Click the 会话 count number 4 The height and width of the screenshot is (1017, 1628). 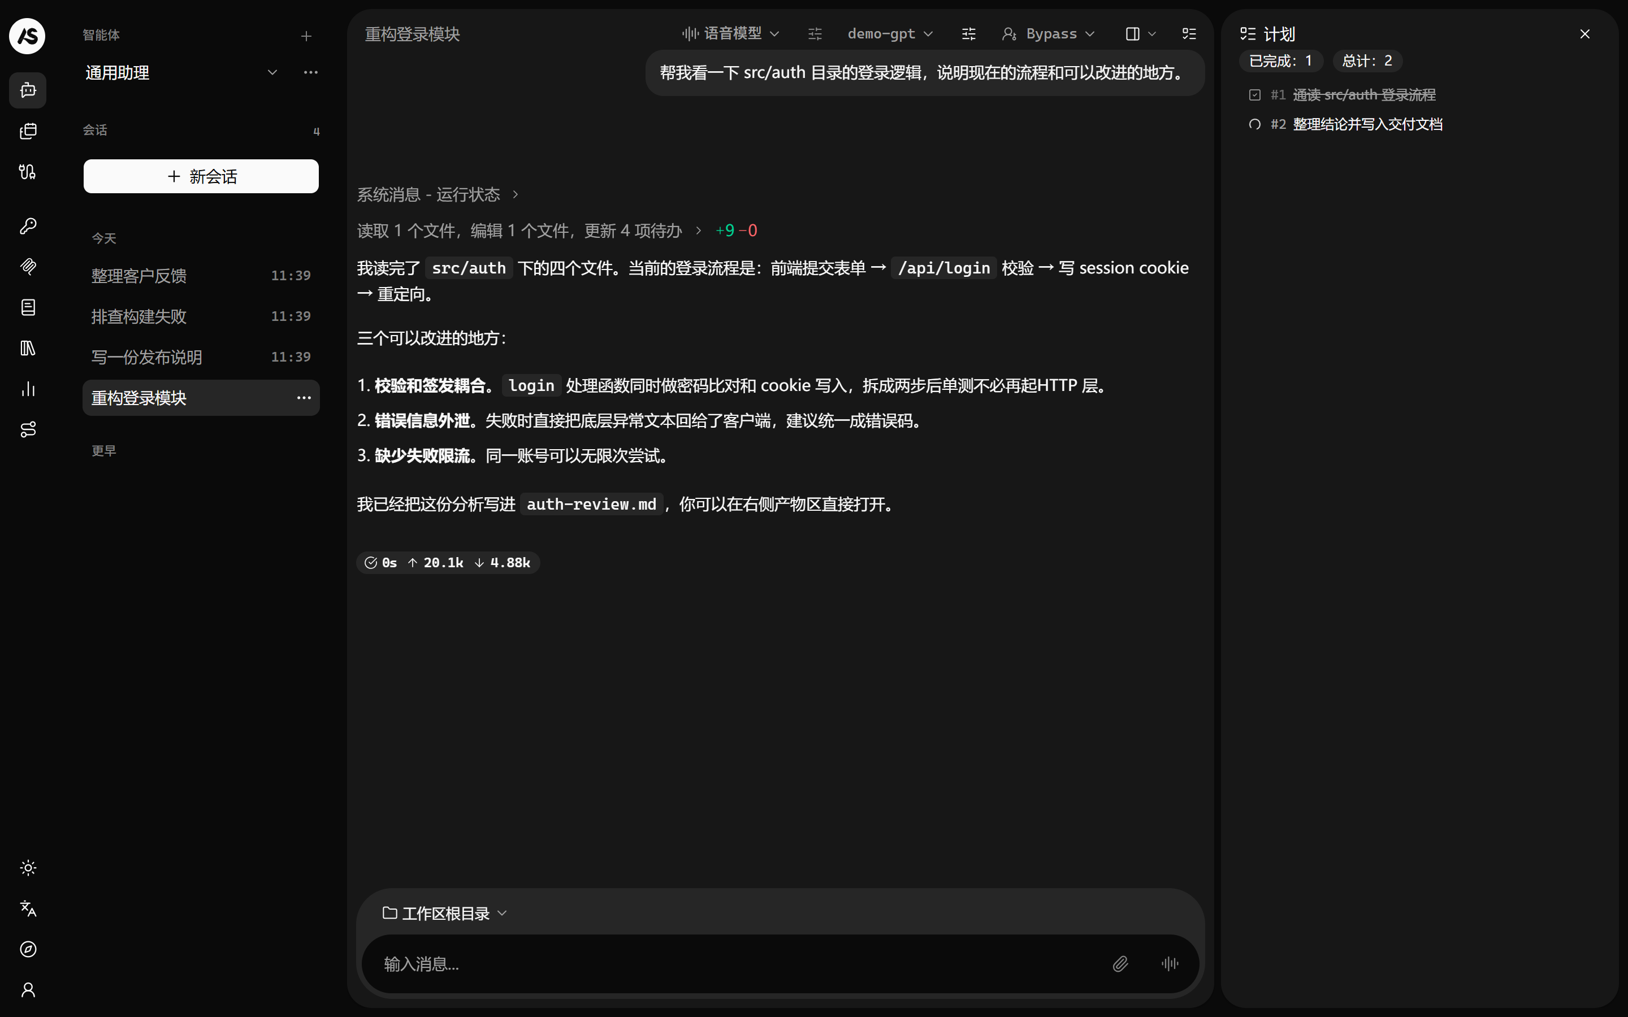(x=316, y=131)
